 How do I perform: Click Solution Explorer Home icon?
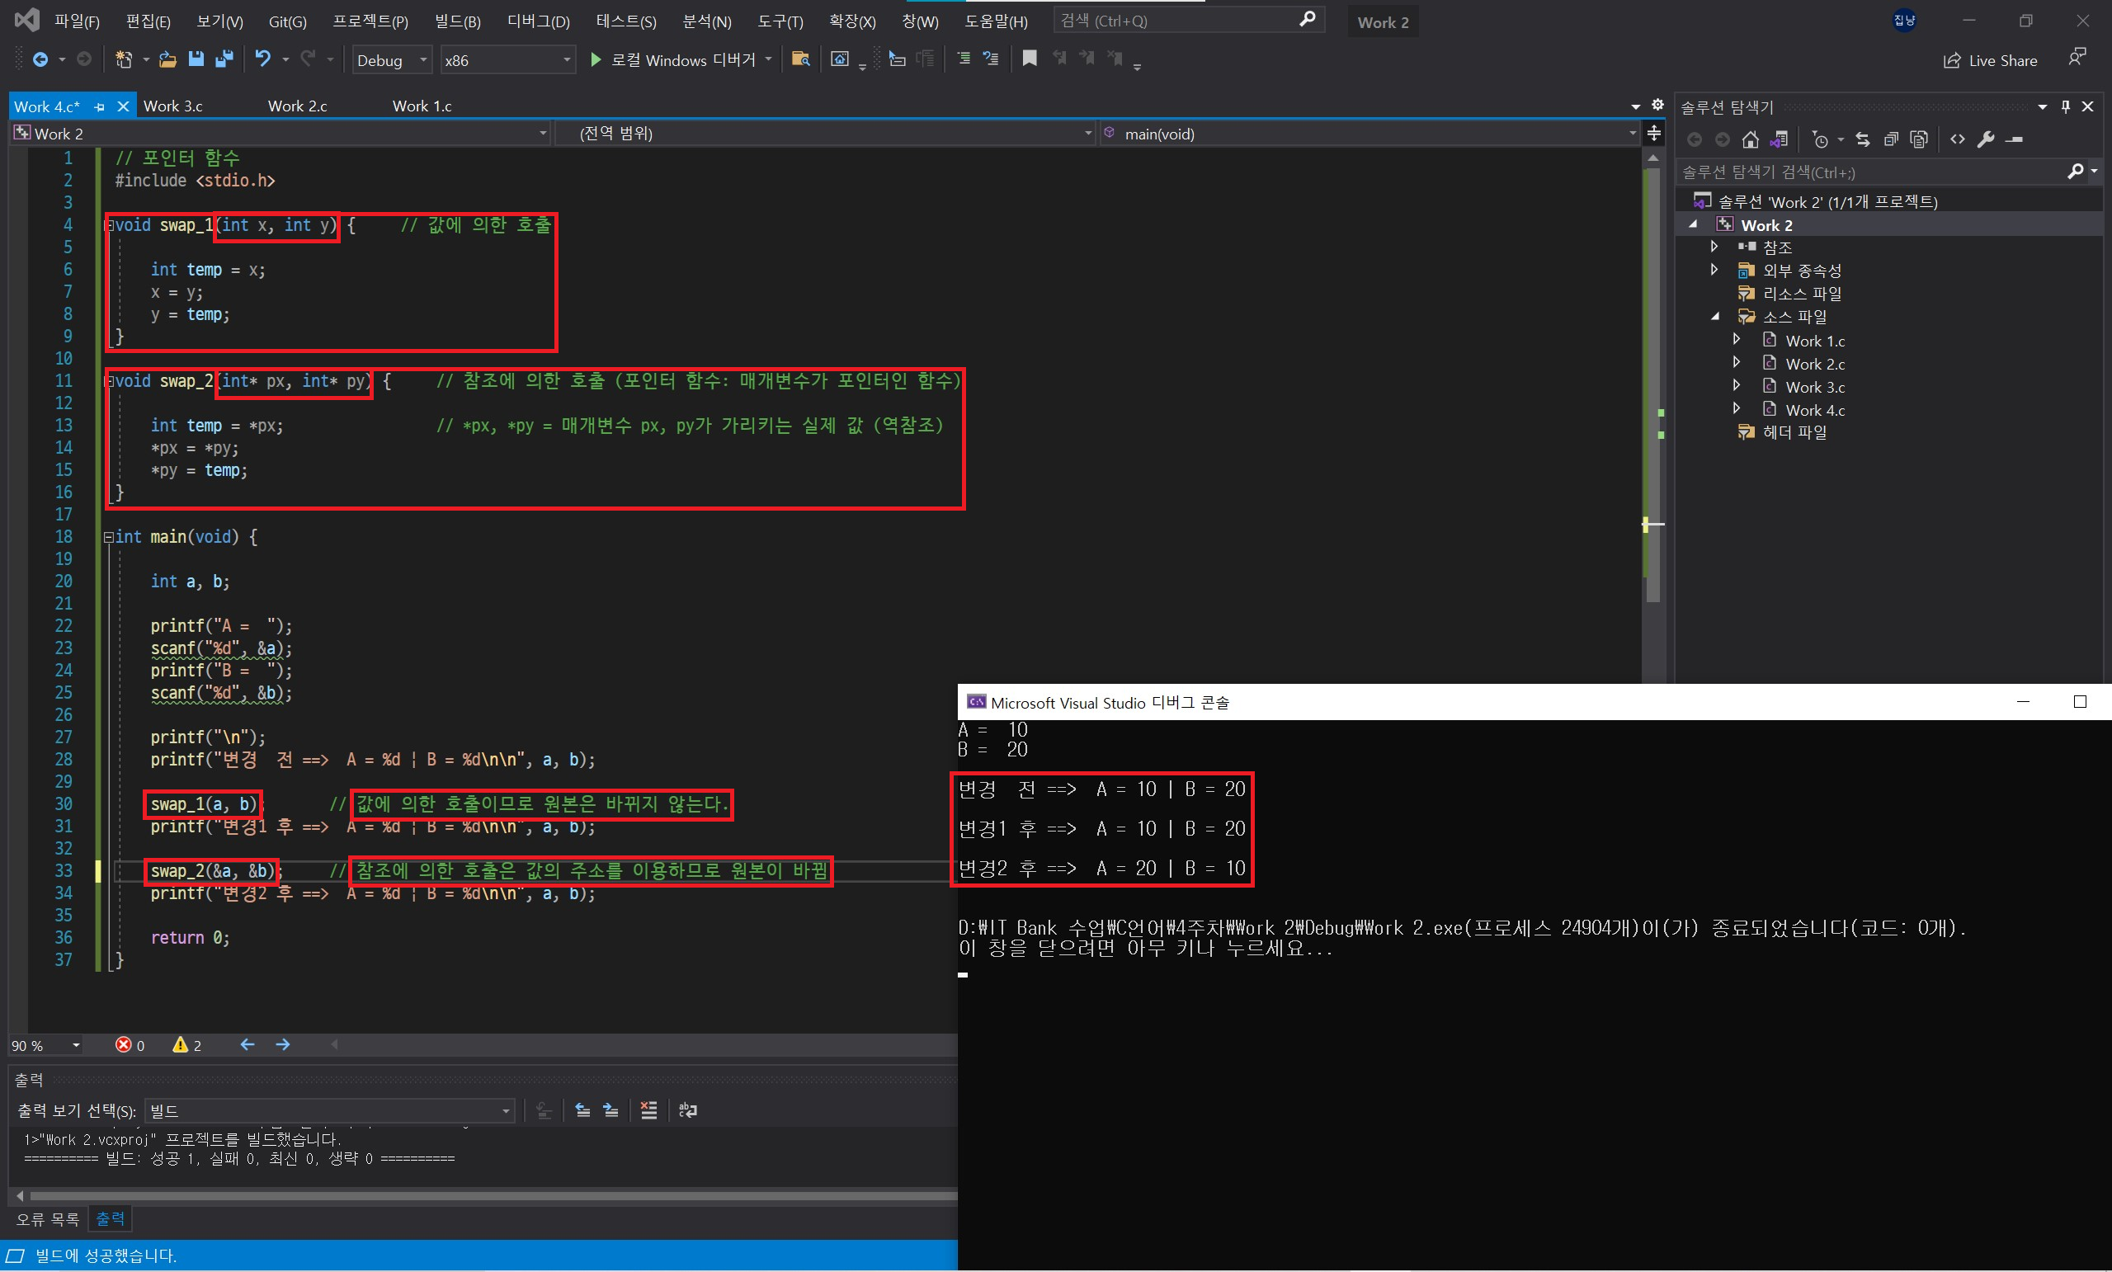(1751, 139)
